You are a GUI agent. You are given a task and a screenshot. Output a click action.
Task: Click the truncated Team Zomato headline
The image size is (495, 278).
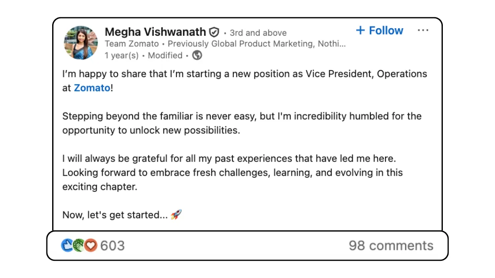click(x=225, y=44)
